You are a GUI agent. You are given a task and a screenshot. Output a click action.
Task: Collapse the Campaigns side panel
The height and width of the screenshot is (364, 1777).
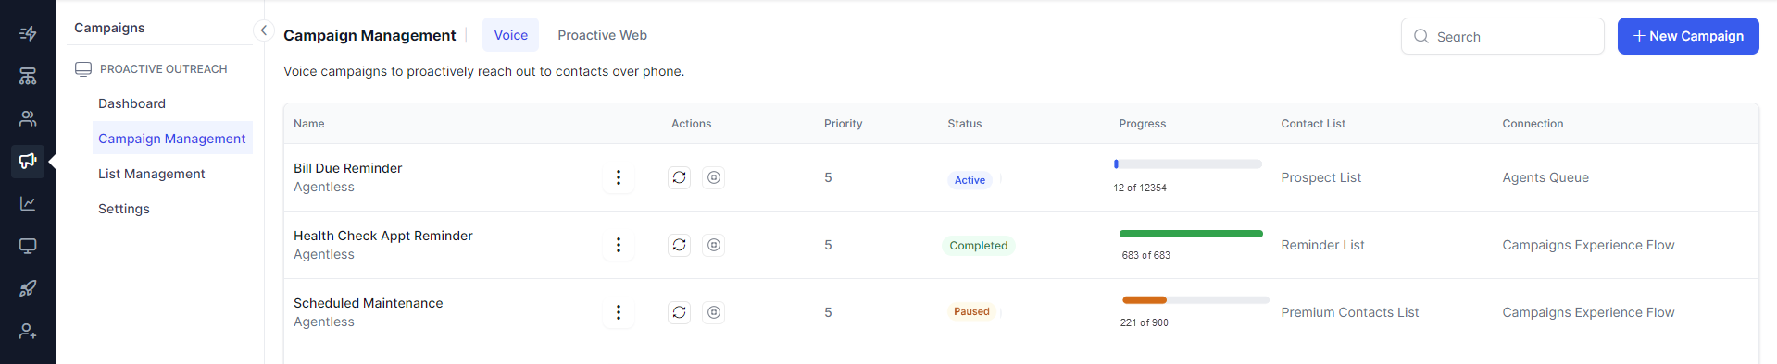(264, 30)
